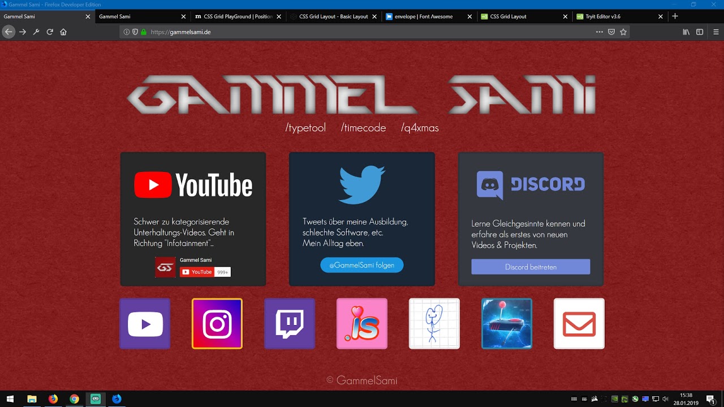Open a new tab with plus button

[675, 16]
